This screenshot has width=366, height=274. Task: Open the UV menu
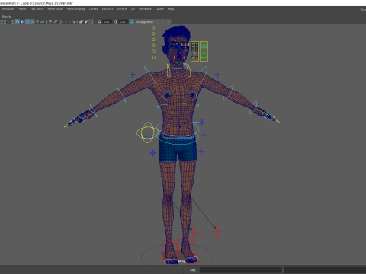tap(133, 8)
